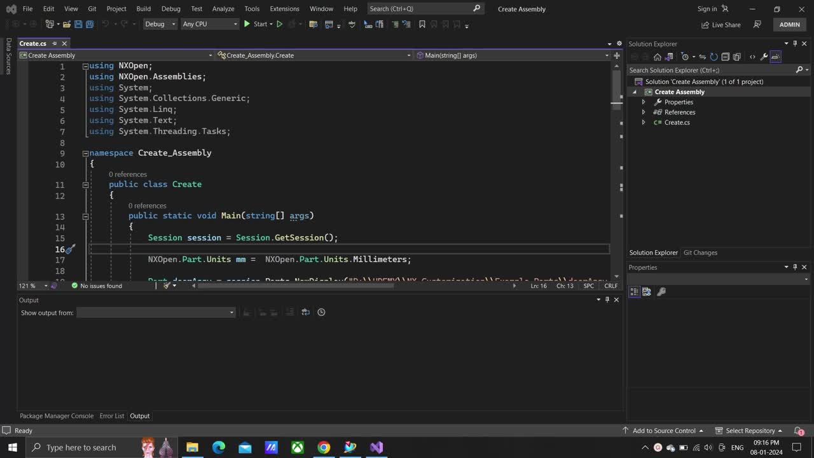
Task: Start debugging with the green Start button
Action: click(x=256, y=24)
